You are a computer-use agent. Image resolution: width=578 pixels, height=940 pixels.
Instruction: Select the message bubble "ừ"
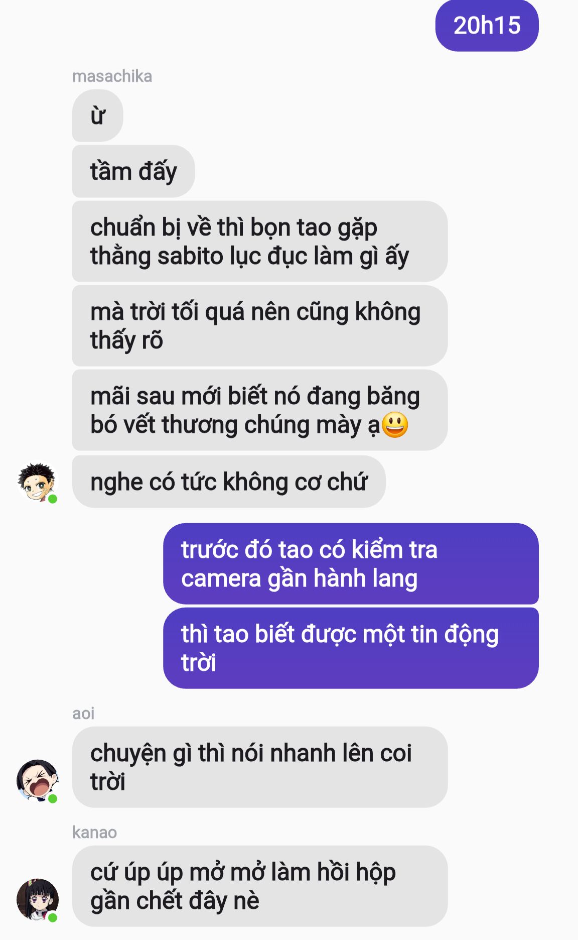click(98, 116)
